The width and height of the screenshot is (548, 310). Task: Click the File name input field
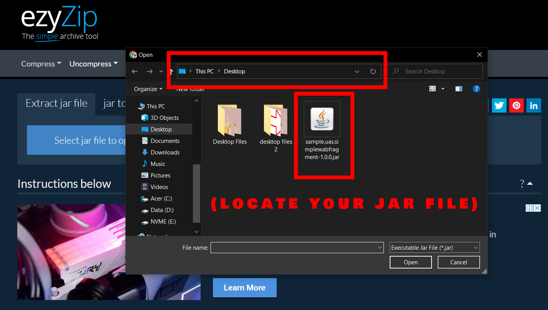[x=296, y=247]
